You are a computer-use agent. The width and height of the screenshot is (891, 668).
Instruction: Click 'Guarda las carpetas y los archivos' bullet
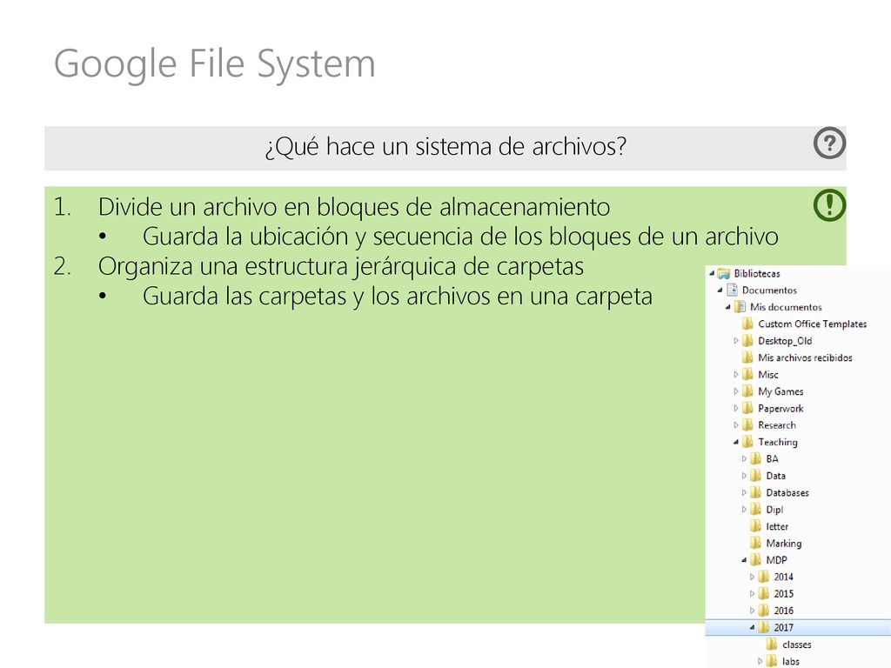(x=397, y=297)
